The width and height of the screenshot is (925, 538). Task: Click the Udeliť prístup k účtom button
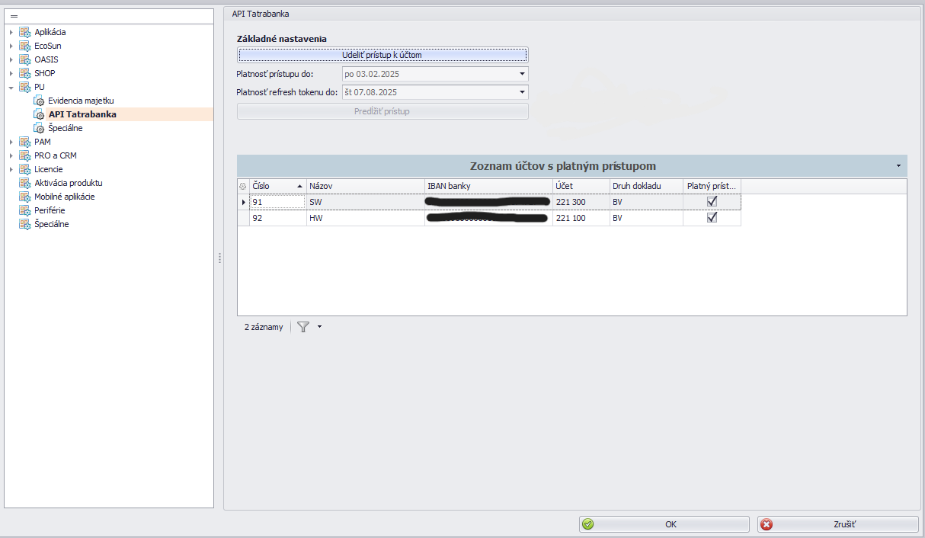tap(382, 55)
